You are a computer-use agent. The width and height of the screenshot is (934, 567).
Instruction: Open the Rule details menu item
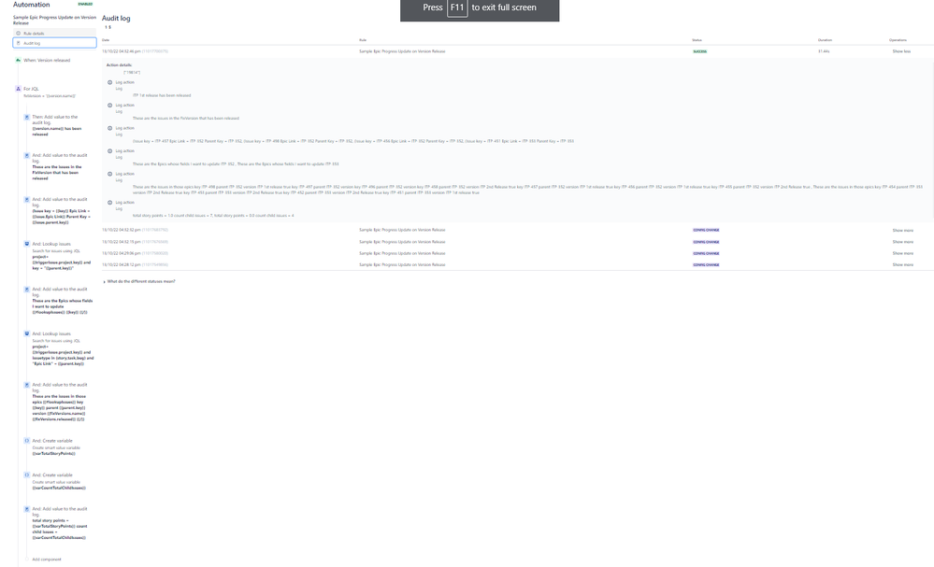(x=54, y=34)
